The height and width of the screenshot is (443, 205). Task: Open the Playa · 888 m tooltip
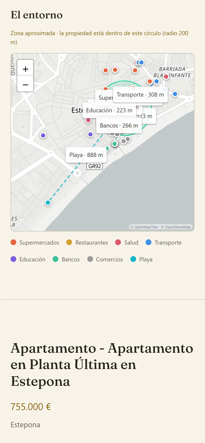(86, 155)
